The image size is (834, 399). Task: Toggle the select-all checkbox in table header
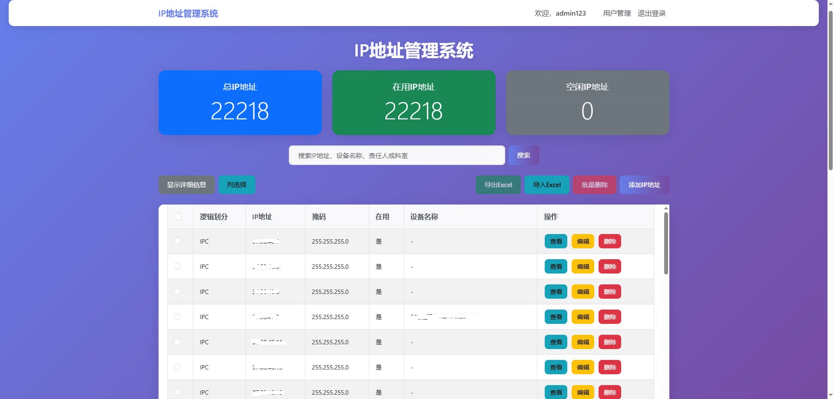(178, 217)
